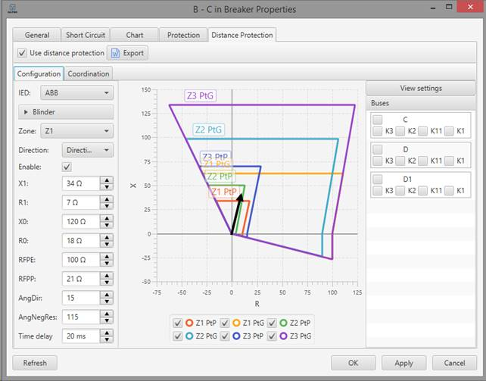486x381 pixels.
Task: Check the bus D1 checkbox
Action: coord(378,179)
